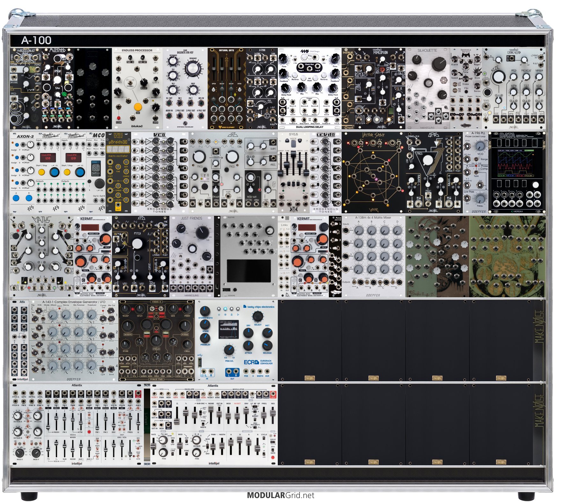Click the WET knob on ECR+
562x502 pixels.
pos(267,333)
